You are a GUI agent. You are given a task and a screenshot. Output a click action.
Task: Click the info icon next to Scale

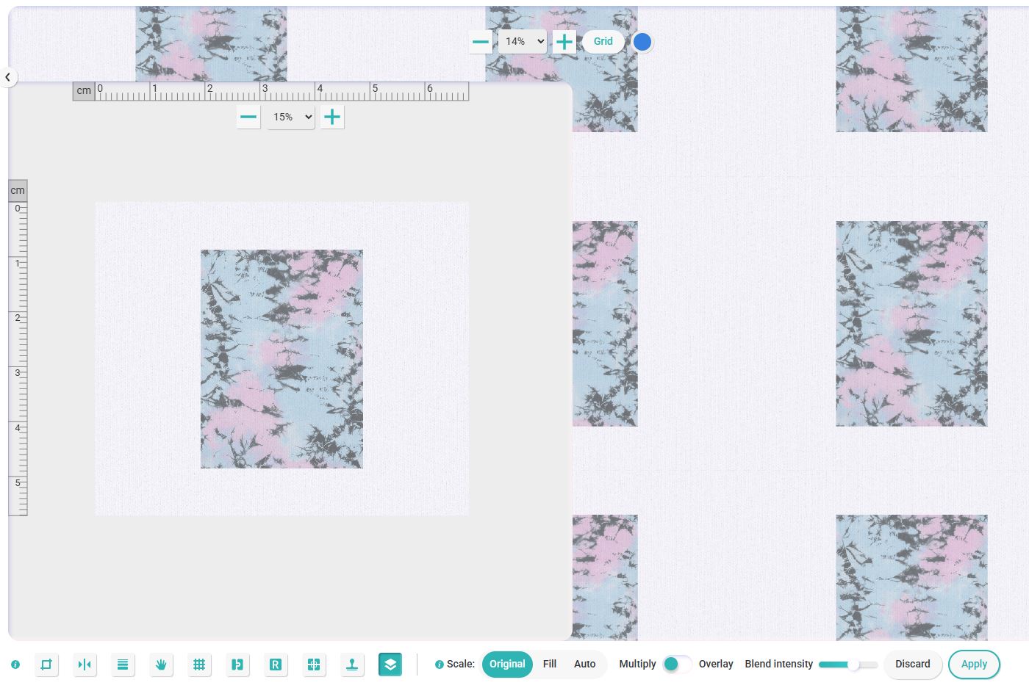tap(439, 665)
